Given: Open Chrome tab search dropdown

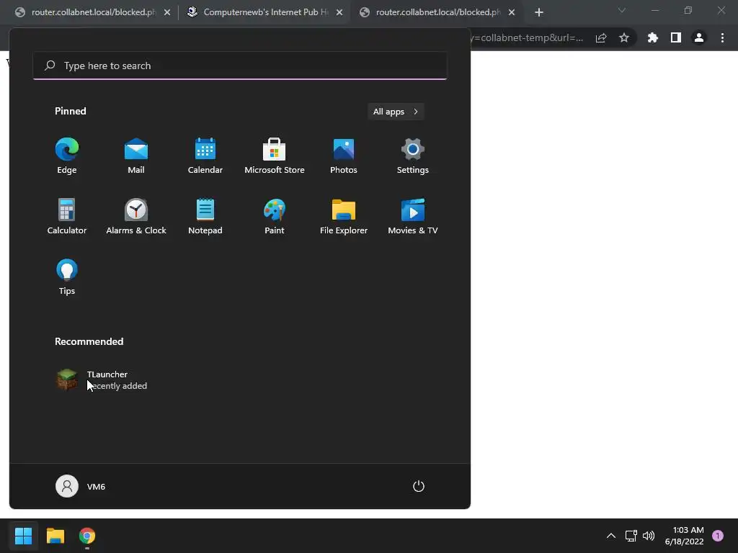Looking at the screenshot, I should (x=622, y=10).
